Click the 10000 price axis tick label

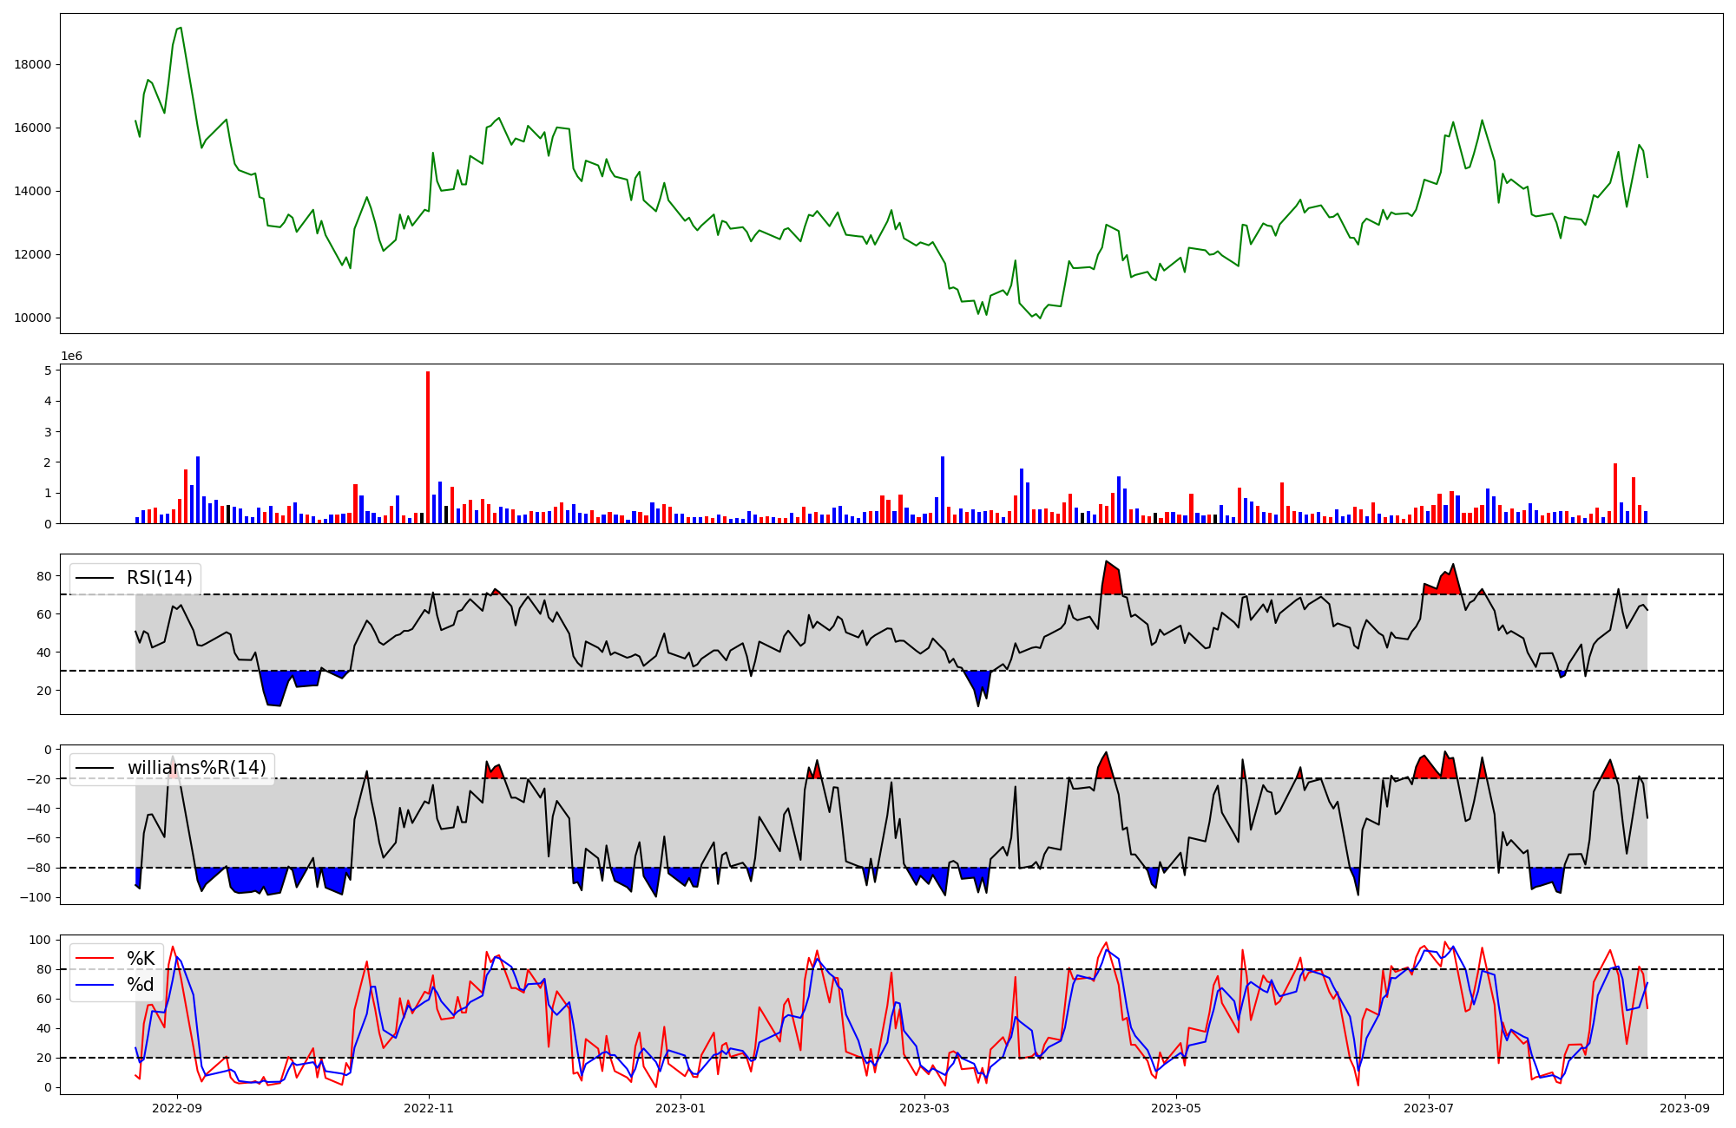[33, 318]
